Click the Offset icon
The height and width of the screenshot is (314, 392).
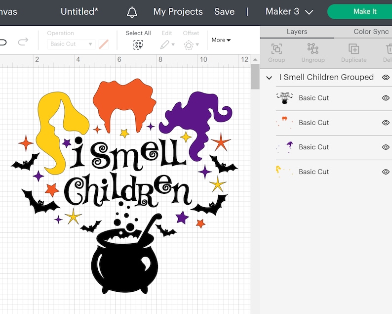(189, 45)
